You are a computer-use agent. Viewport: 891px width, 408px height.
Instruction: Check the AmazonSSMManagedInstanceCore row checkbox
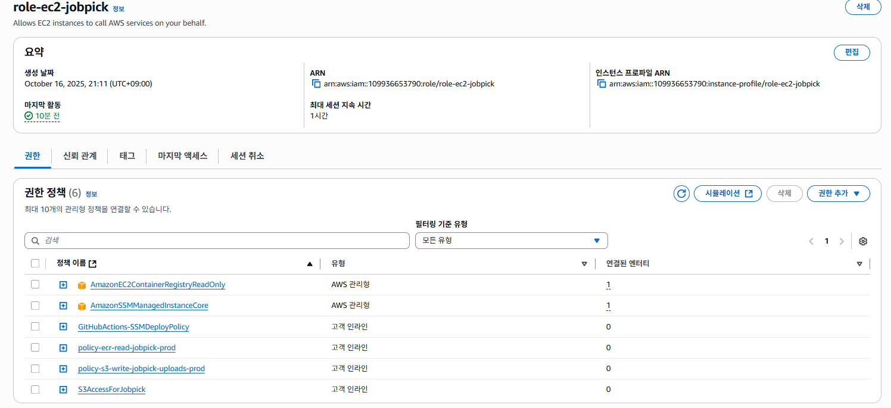35,306
